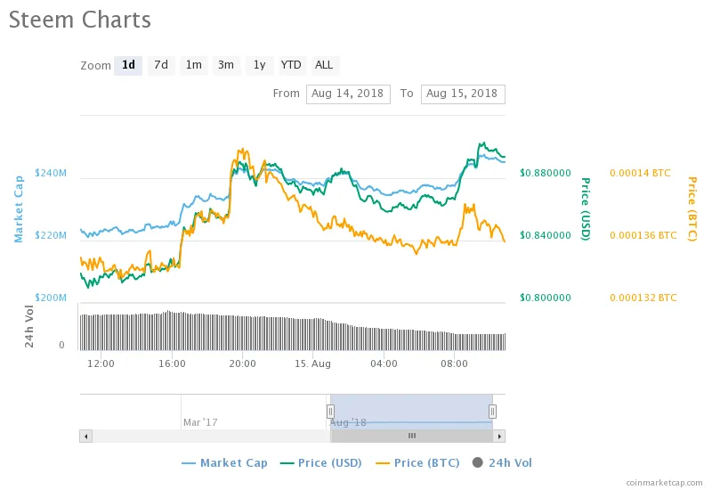Click the 0.00014 BTC axis value
712x490 pixels.
[x=640, y=173]
